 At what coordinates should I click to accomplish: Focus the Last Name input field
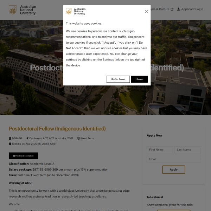pyautogui.click(x=187, y=150)
